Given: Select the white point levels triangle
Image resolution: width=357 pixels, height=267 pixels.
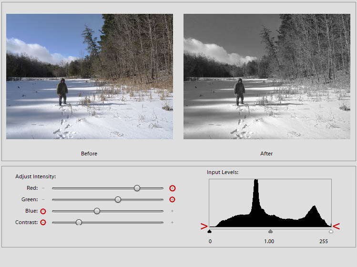Looking at the screenshot, I should tap(331, 231).
